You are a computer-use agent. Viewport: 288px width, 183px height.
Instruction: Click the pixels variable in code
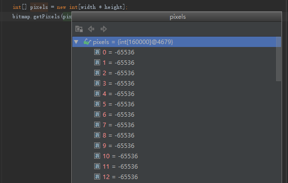(39, 7)
